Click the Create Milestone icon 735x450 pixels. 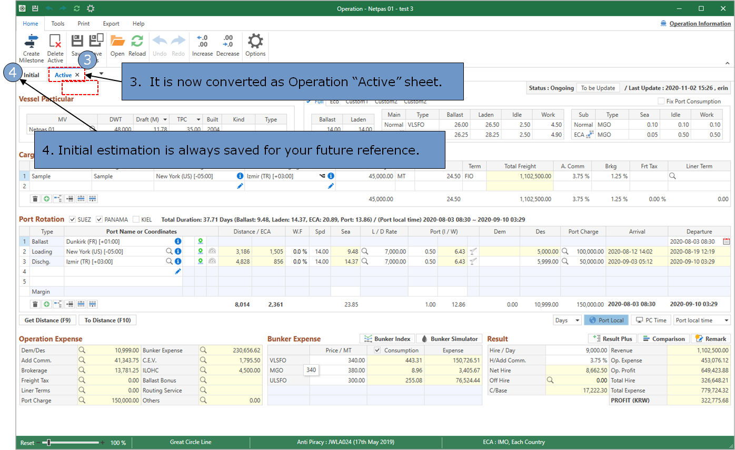pyautogui.click(x=31, y=42)
